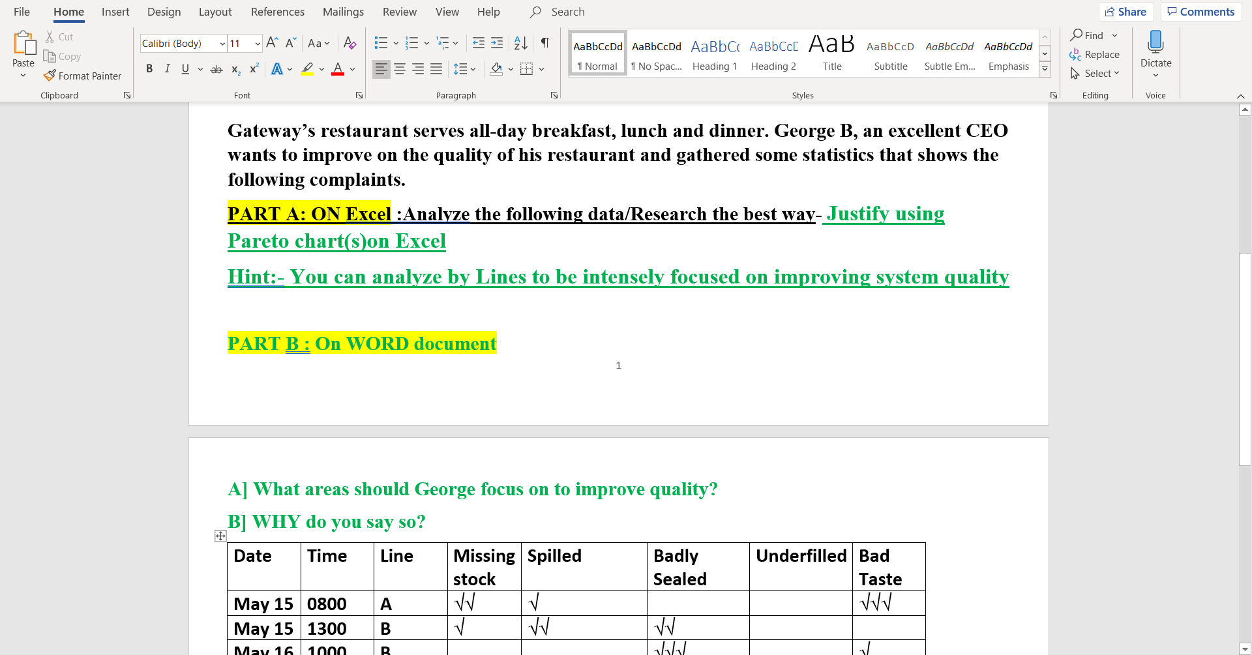Toggle italic formatting
This screenshot has height=655, width=1252.
click(x=168, y=68)
